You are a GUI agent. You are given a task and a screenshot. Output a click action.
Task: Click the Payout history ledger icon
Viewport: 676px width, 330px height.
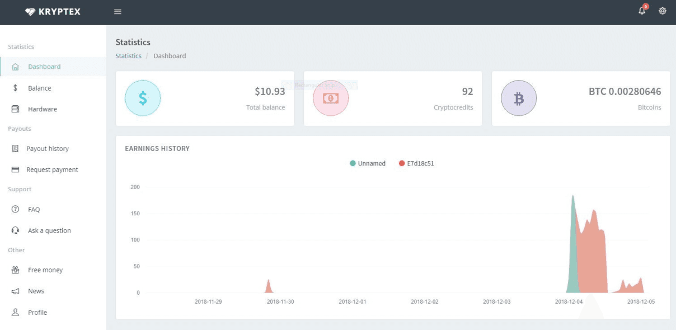tap(15, 148)
